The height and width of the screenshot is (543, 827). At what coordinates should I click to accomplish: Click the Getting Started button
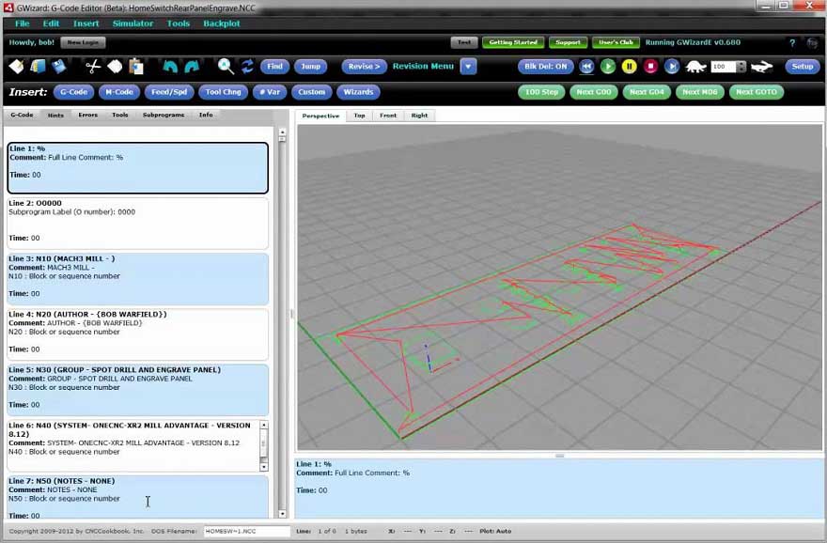(x=513, y=42)
